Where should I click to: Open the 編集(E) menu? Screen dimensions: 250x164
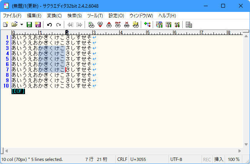[x=34, y=16]
